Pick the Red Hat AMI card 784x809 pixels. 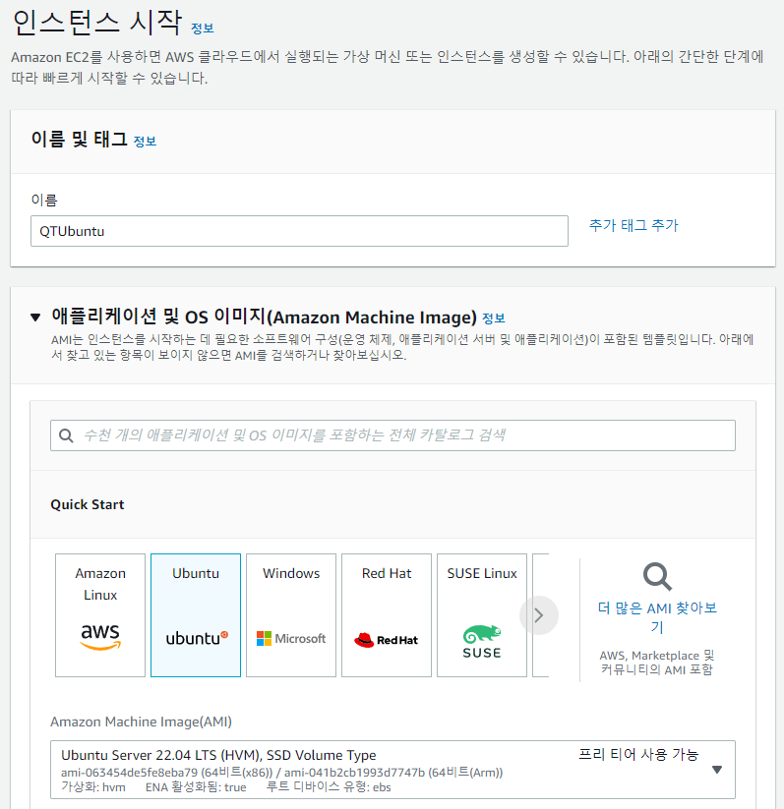tap(387, 615)
